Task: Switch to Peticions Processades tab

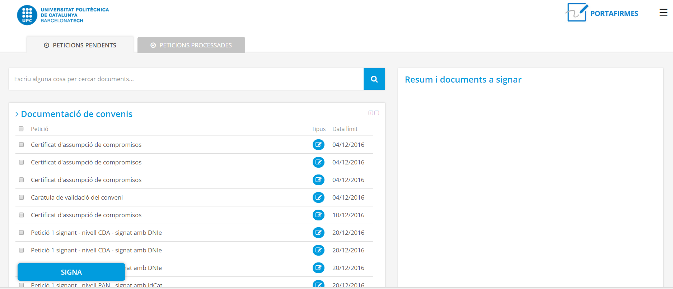Action: tap(191, 45)
